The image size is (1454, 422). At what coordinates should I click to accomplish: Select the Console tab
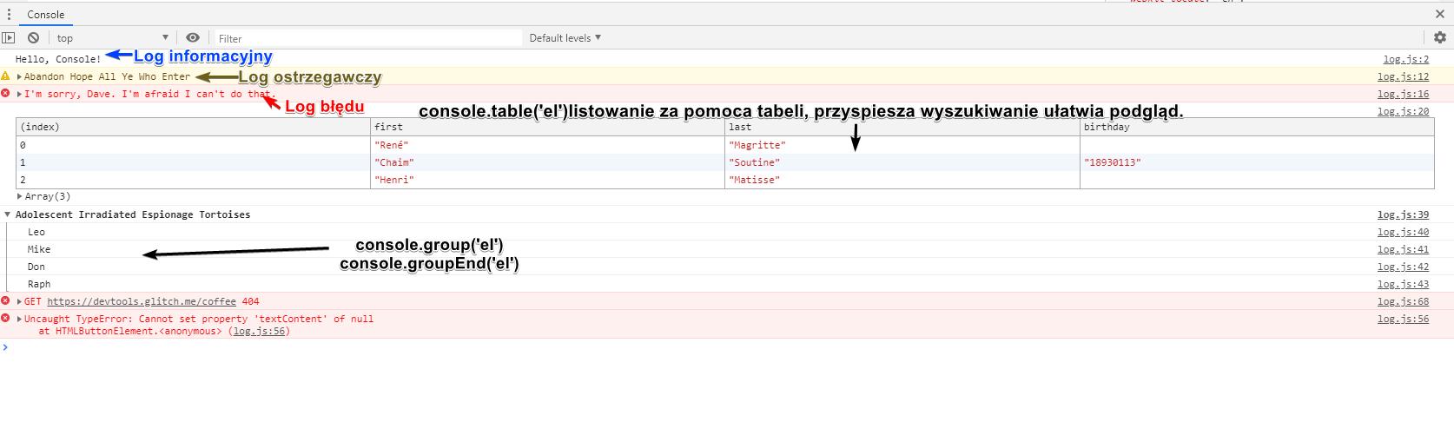coord(45,14)
